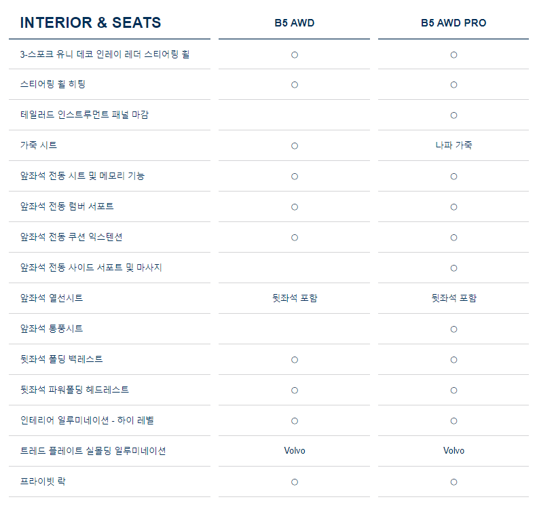Screen dimensions: 537x508
Task: Click the Volvo text under B5 AWD PRO
Action: tap(453, 450)
